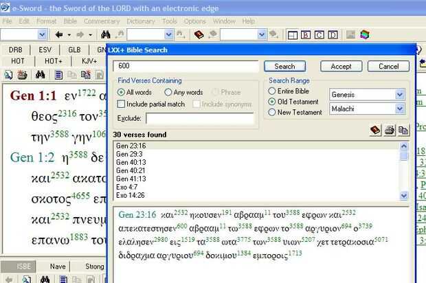Click the magnifier page icon in Bible pane

(8, 75)
